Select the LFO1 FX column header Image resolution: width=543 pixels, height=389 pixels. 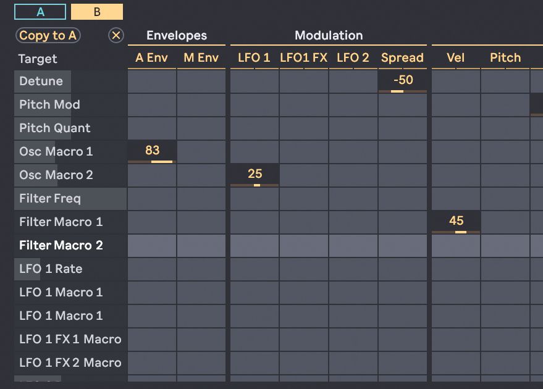pyautogui.click(x=303, y=58)
